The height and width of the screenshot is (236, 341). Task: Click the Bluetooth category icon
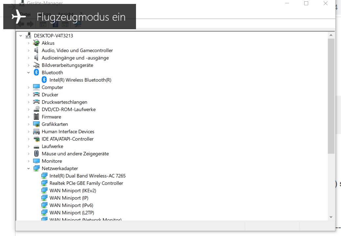pos(36,72)
